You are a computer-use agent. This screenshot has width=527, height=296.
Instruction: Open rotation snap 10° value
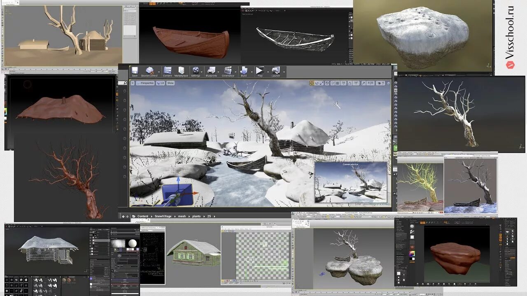coord(356,83)
